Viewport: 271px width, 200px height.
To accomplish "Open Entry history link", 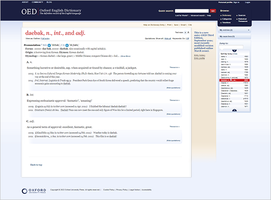I will (199, 55).
